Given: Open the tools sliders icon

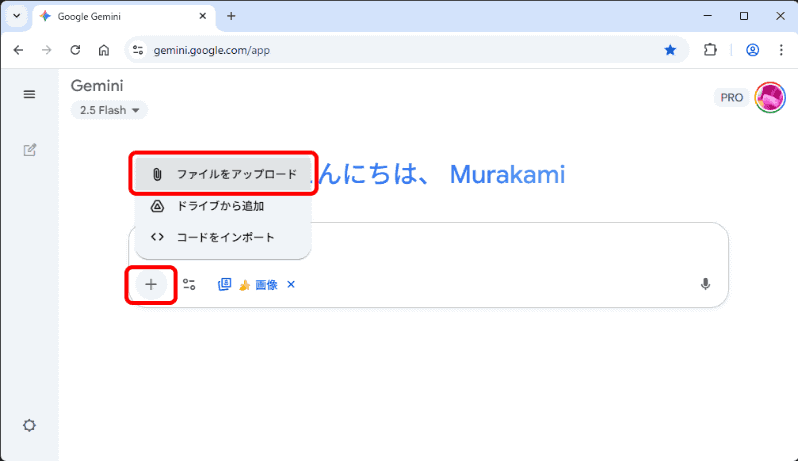Looking at the screenshot, I should (189, 285).
